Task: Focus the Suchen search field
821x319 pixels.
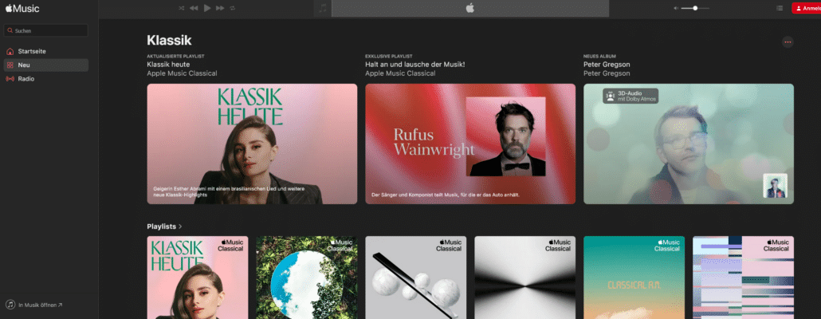Action: pyautogui.click(x=45, y=31)
